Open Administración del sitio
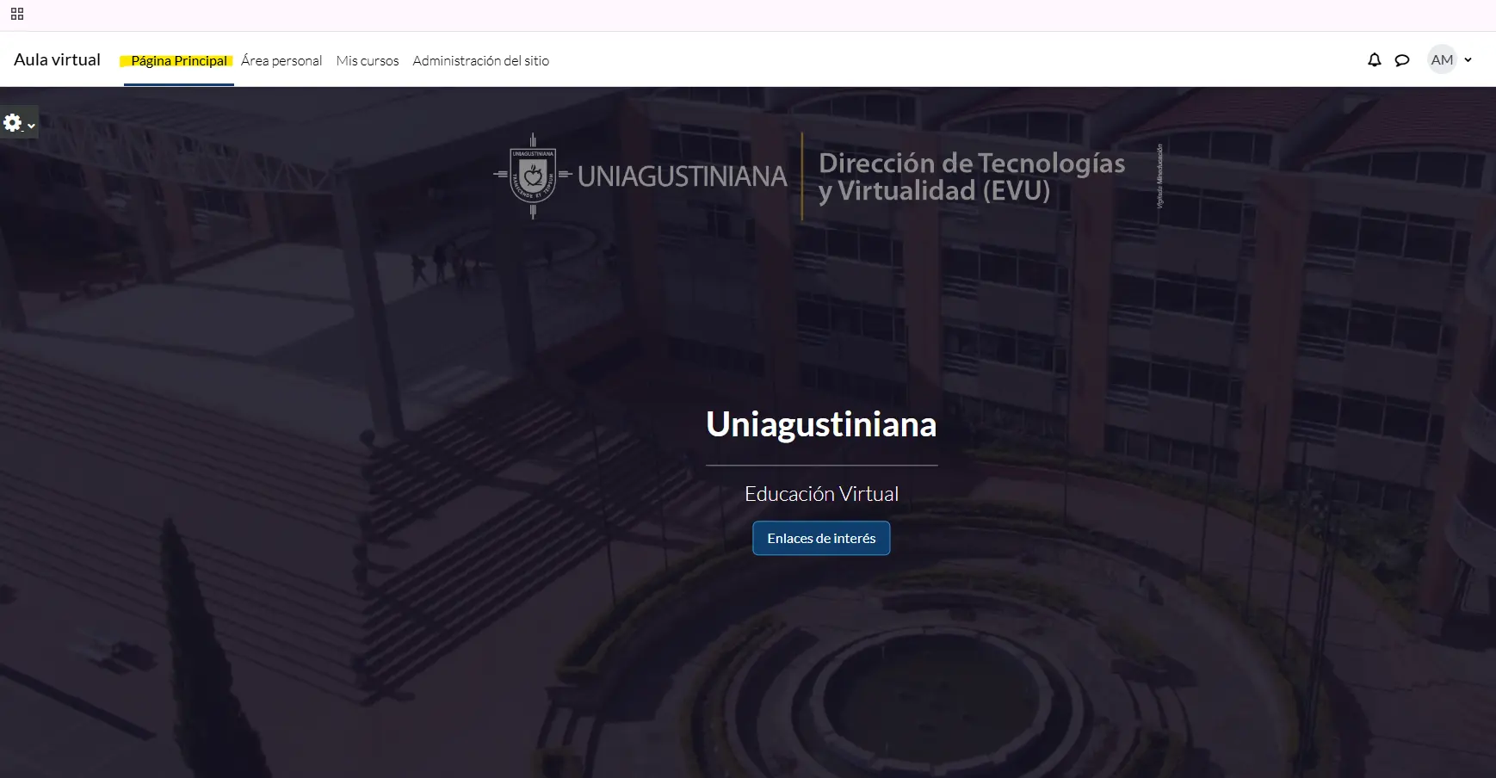The width and height of the screenshot is (1496, 778). coord(480,60)
